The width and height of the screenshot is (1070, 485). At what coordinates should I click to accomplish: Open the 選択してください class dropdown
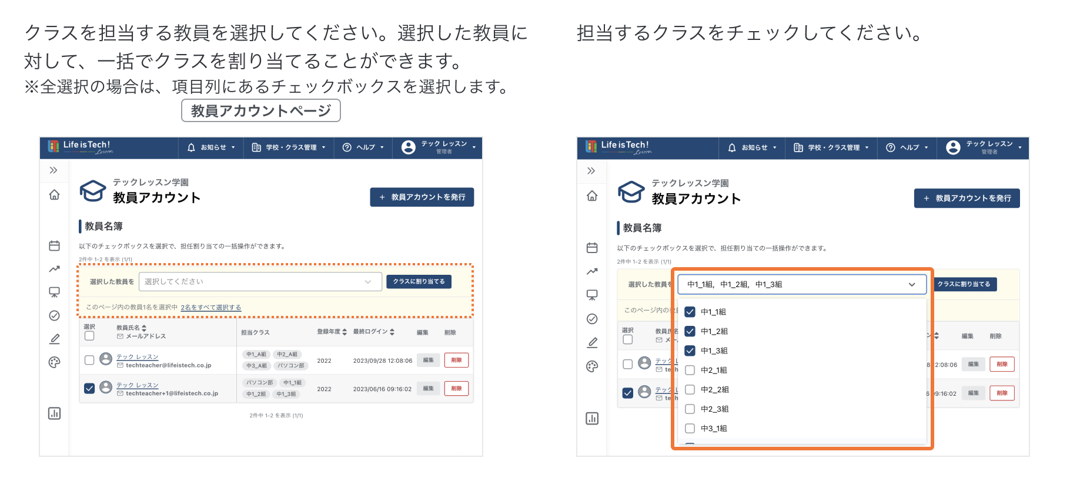click(x=260, y=282)
